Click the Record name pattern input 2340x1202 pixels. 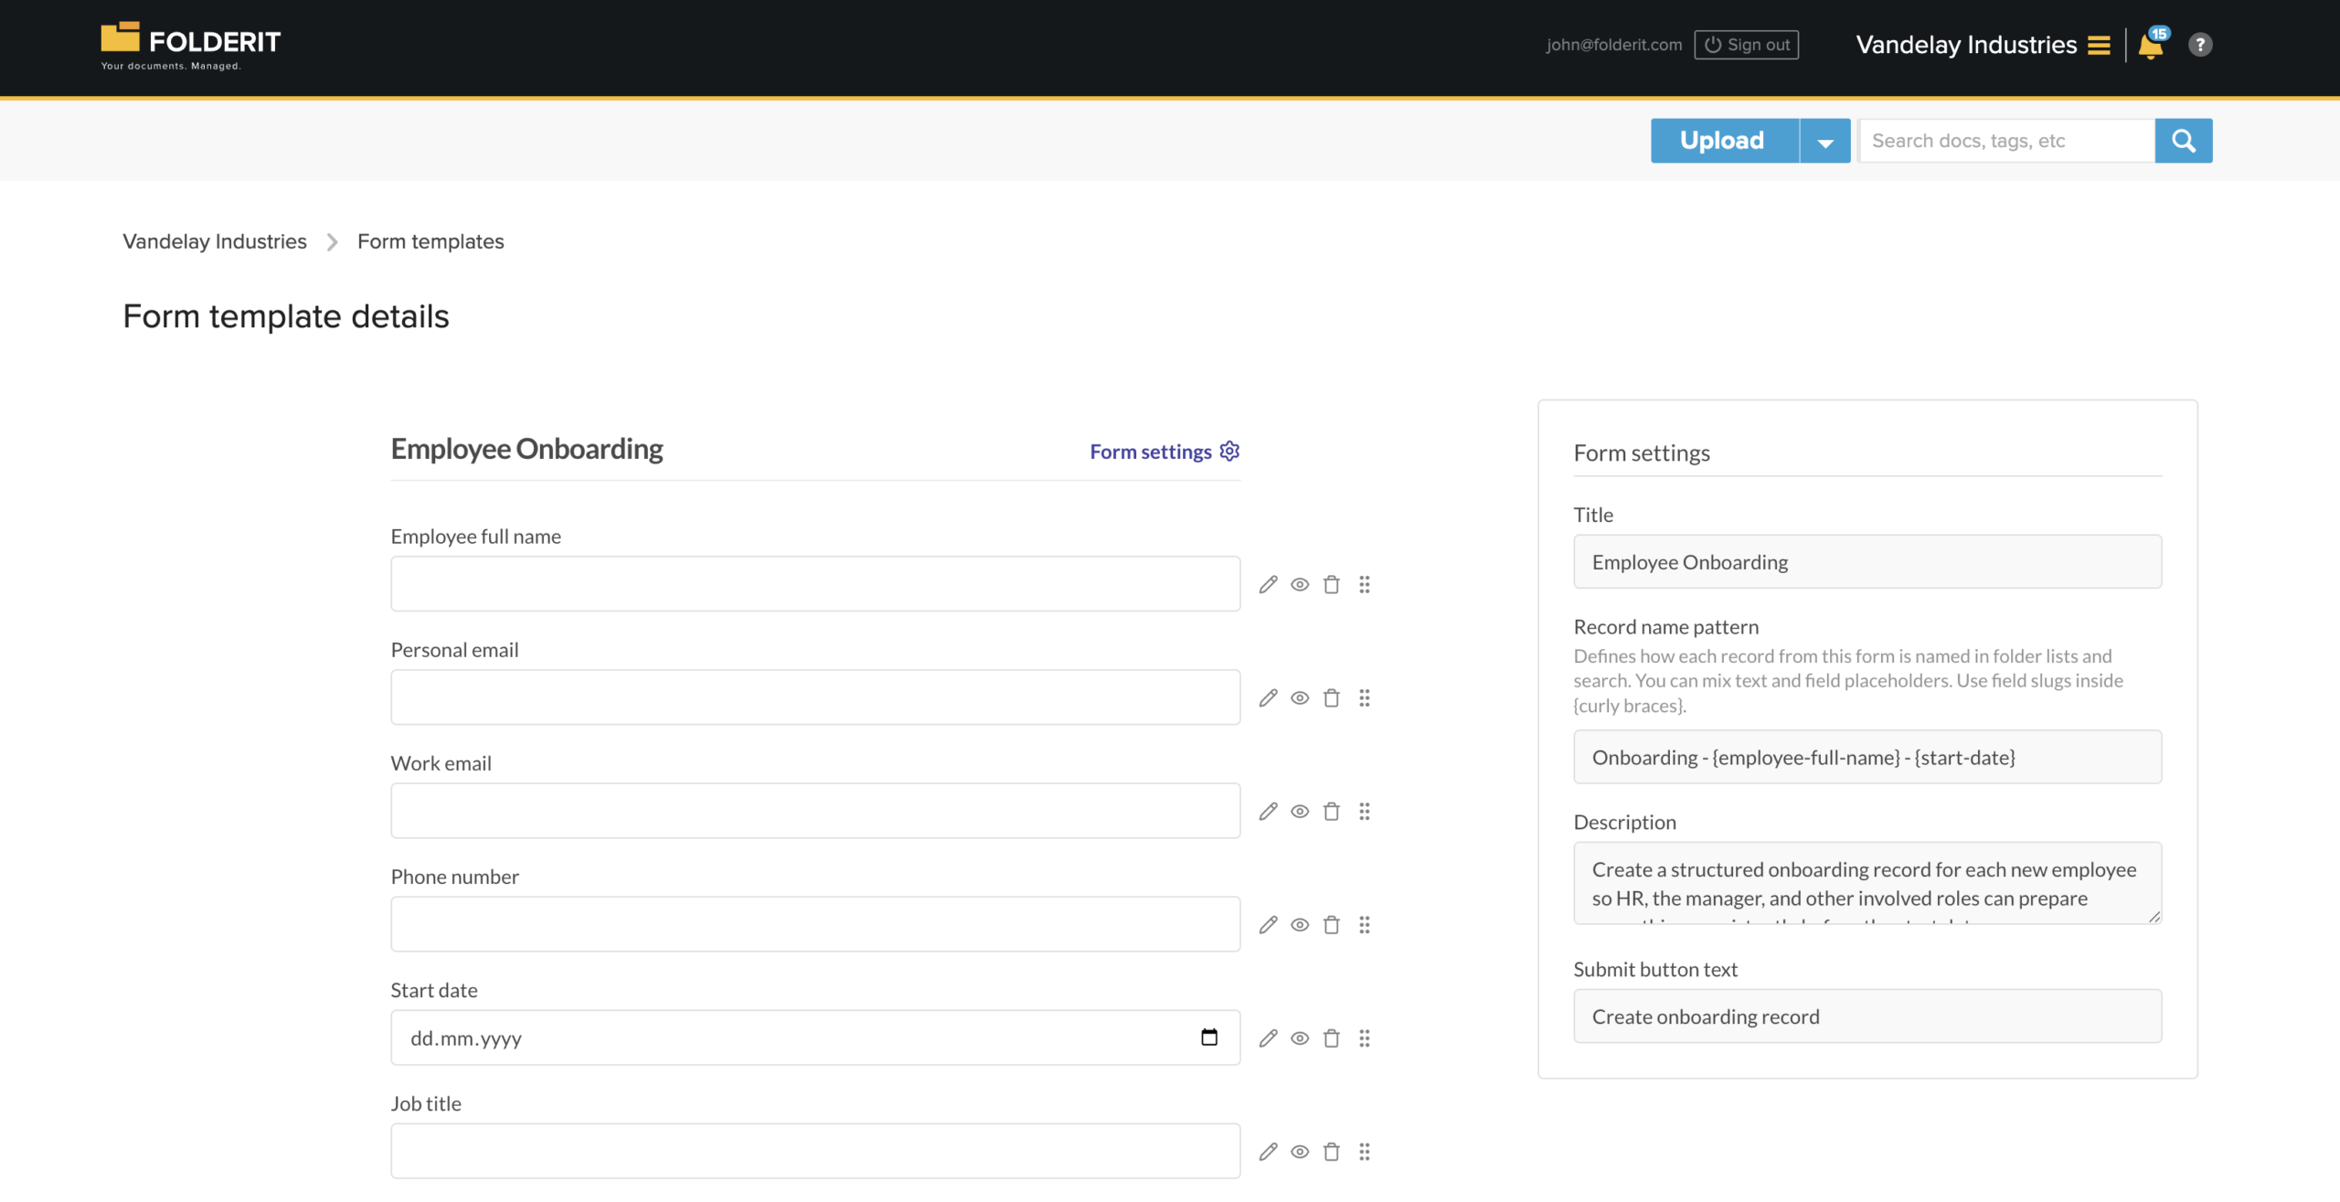pyautogui.click(x=1867, y=756)
